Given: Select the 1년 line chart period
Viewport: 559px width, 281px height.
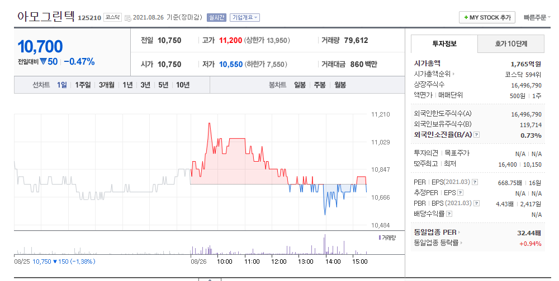Looking at the screenshot, I should [x=127, y=85].
